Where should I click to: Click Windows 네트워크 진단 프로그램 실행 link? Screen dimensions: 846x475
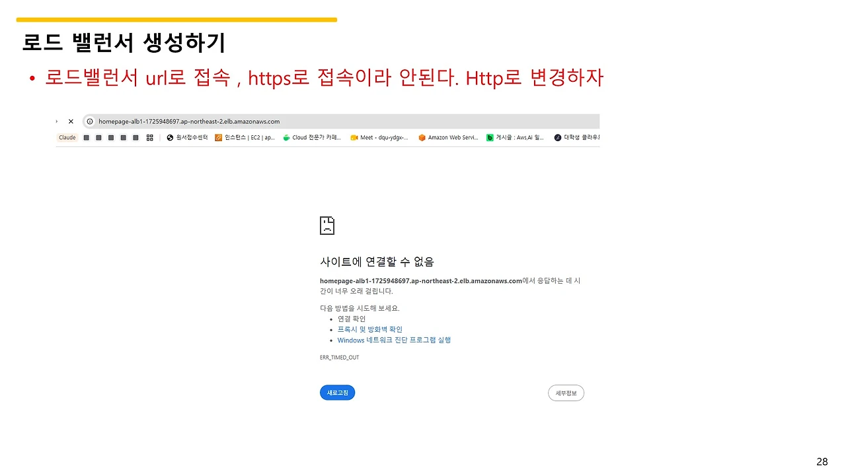click(394, 340)
